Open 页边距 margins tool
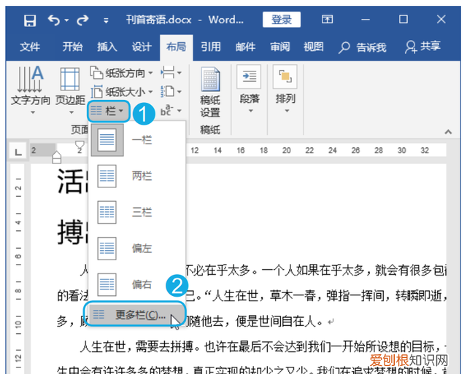 (70, 90)
